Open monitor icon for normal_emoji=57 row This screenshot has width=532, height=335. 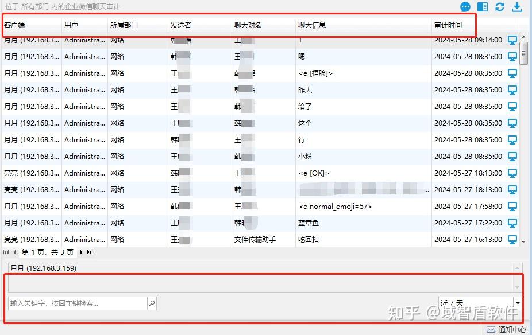(512, 207)
